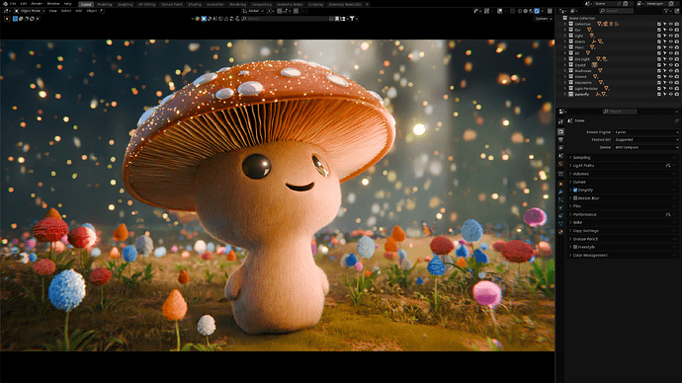Switch to the Shading workspace tab

(195, 4)
